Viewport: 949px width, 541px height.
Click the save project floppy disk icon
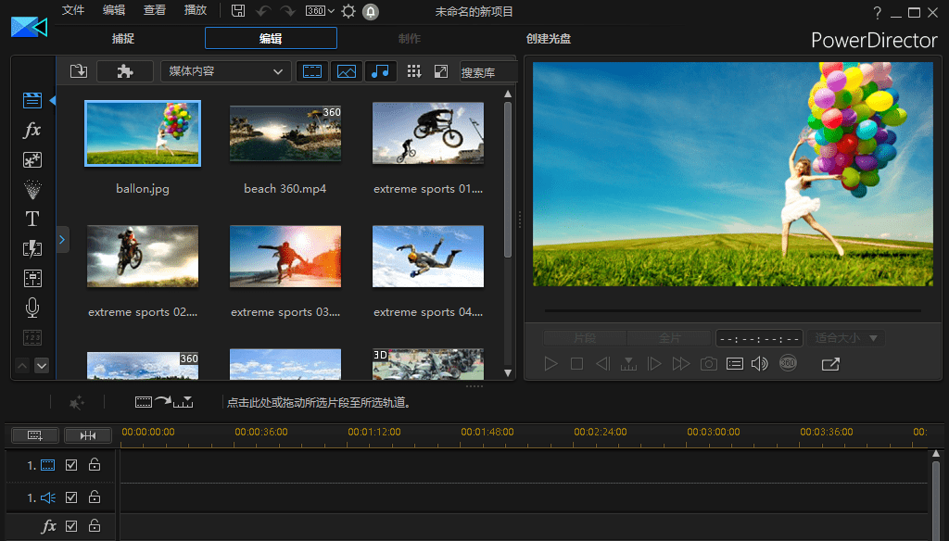point(238,11)
